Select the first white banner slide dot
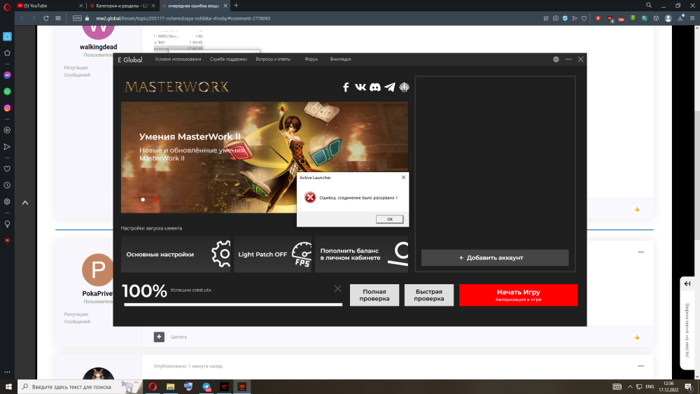The width and height of the screenshot is (700, 394). tap(143, 199)
